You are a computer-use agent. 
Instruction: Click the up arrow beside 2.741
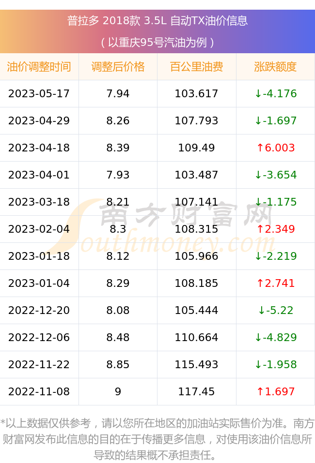pyautogui.click(x=260, y=283)
